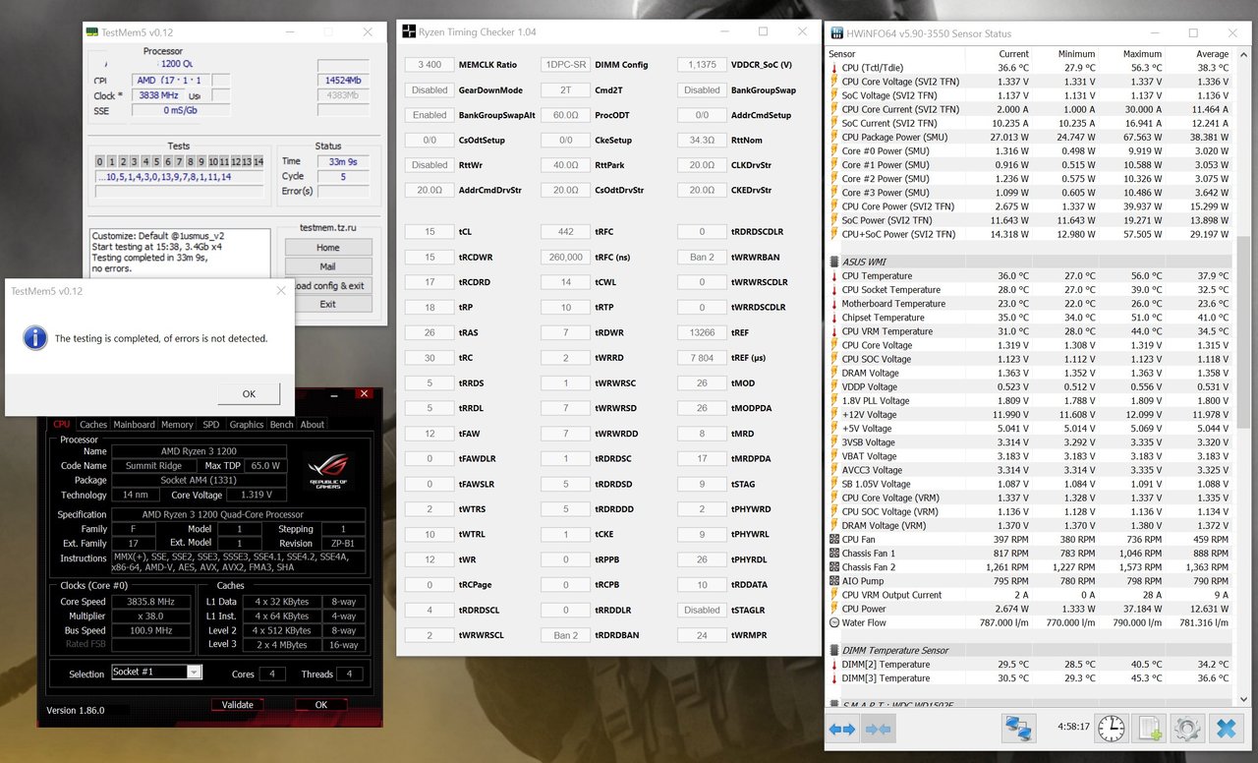Screen dimensions: 1258x763
Task: Click the Cycle value field in TestMem5
Action: 342,176
